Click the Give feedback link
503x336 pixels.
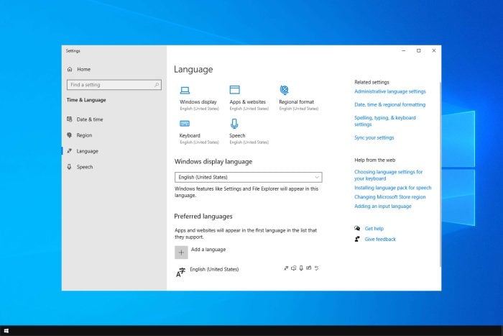(380, 239)
